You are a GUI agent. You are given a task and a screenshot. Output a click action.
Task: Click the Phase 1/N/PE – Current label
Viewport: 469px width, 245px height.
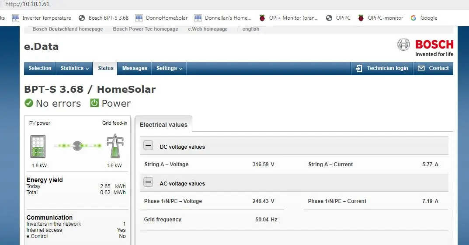(x=337, y=201)
